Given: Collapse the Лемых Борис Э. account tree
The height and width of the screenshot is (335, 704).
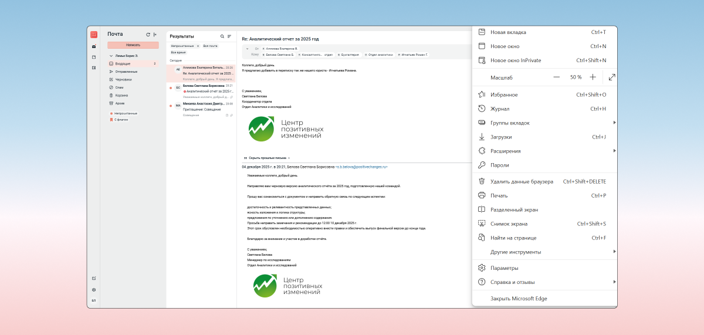Looking at the screenshot, I should pyautogui.click(x=111, y=56).
